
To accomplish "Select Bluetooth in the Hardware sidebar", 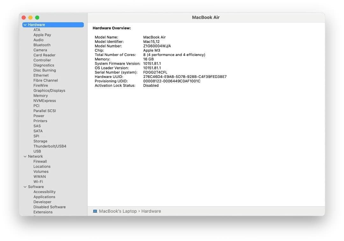I will [42, 45].
